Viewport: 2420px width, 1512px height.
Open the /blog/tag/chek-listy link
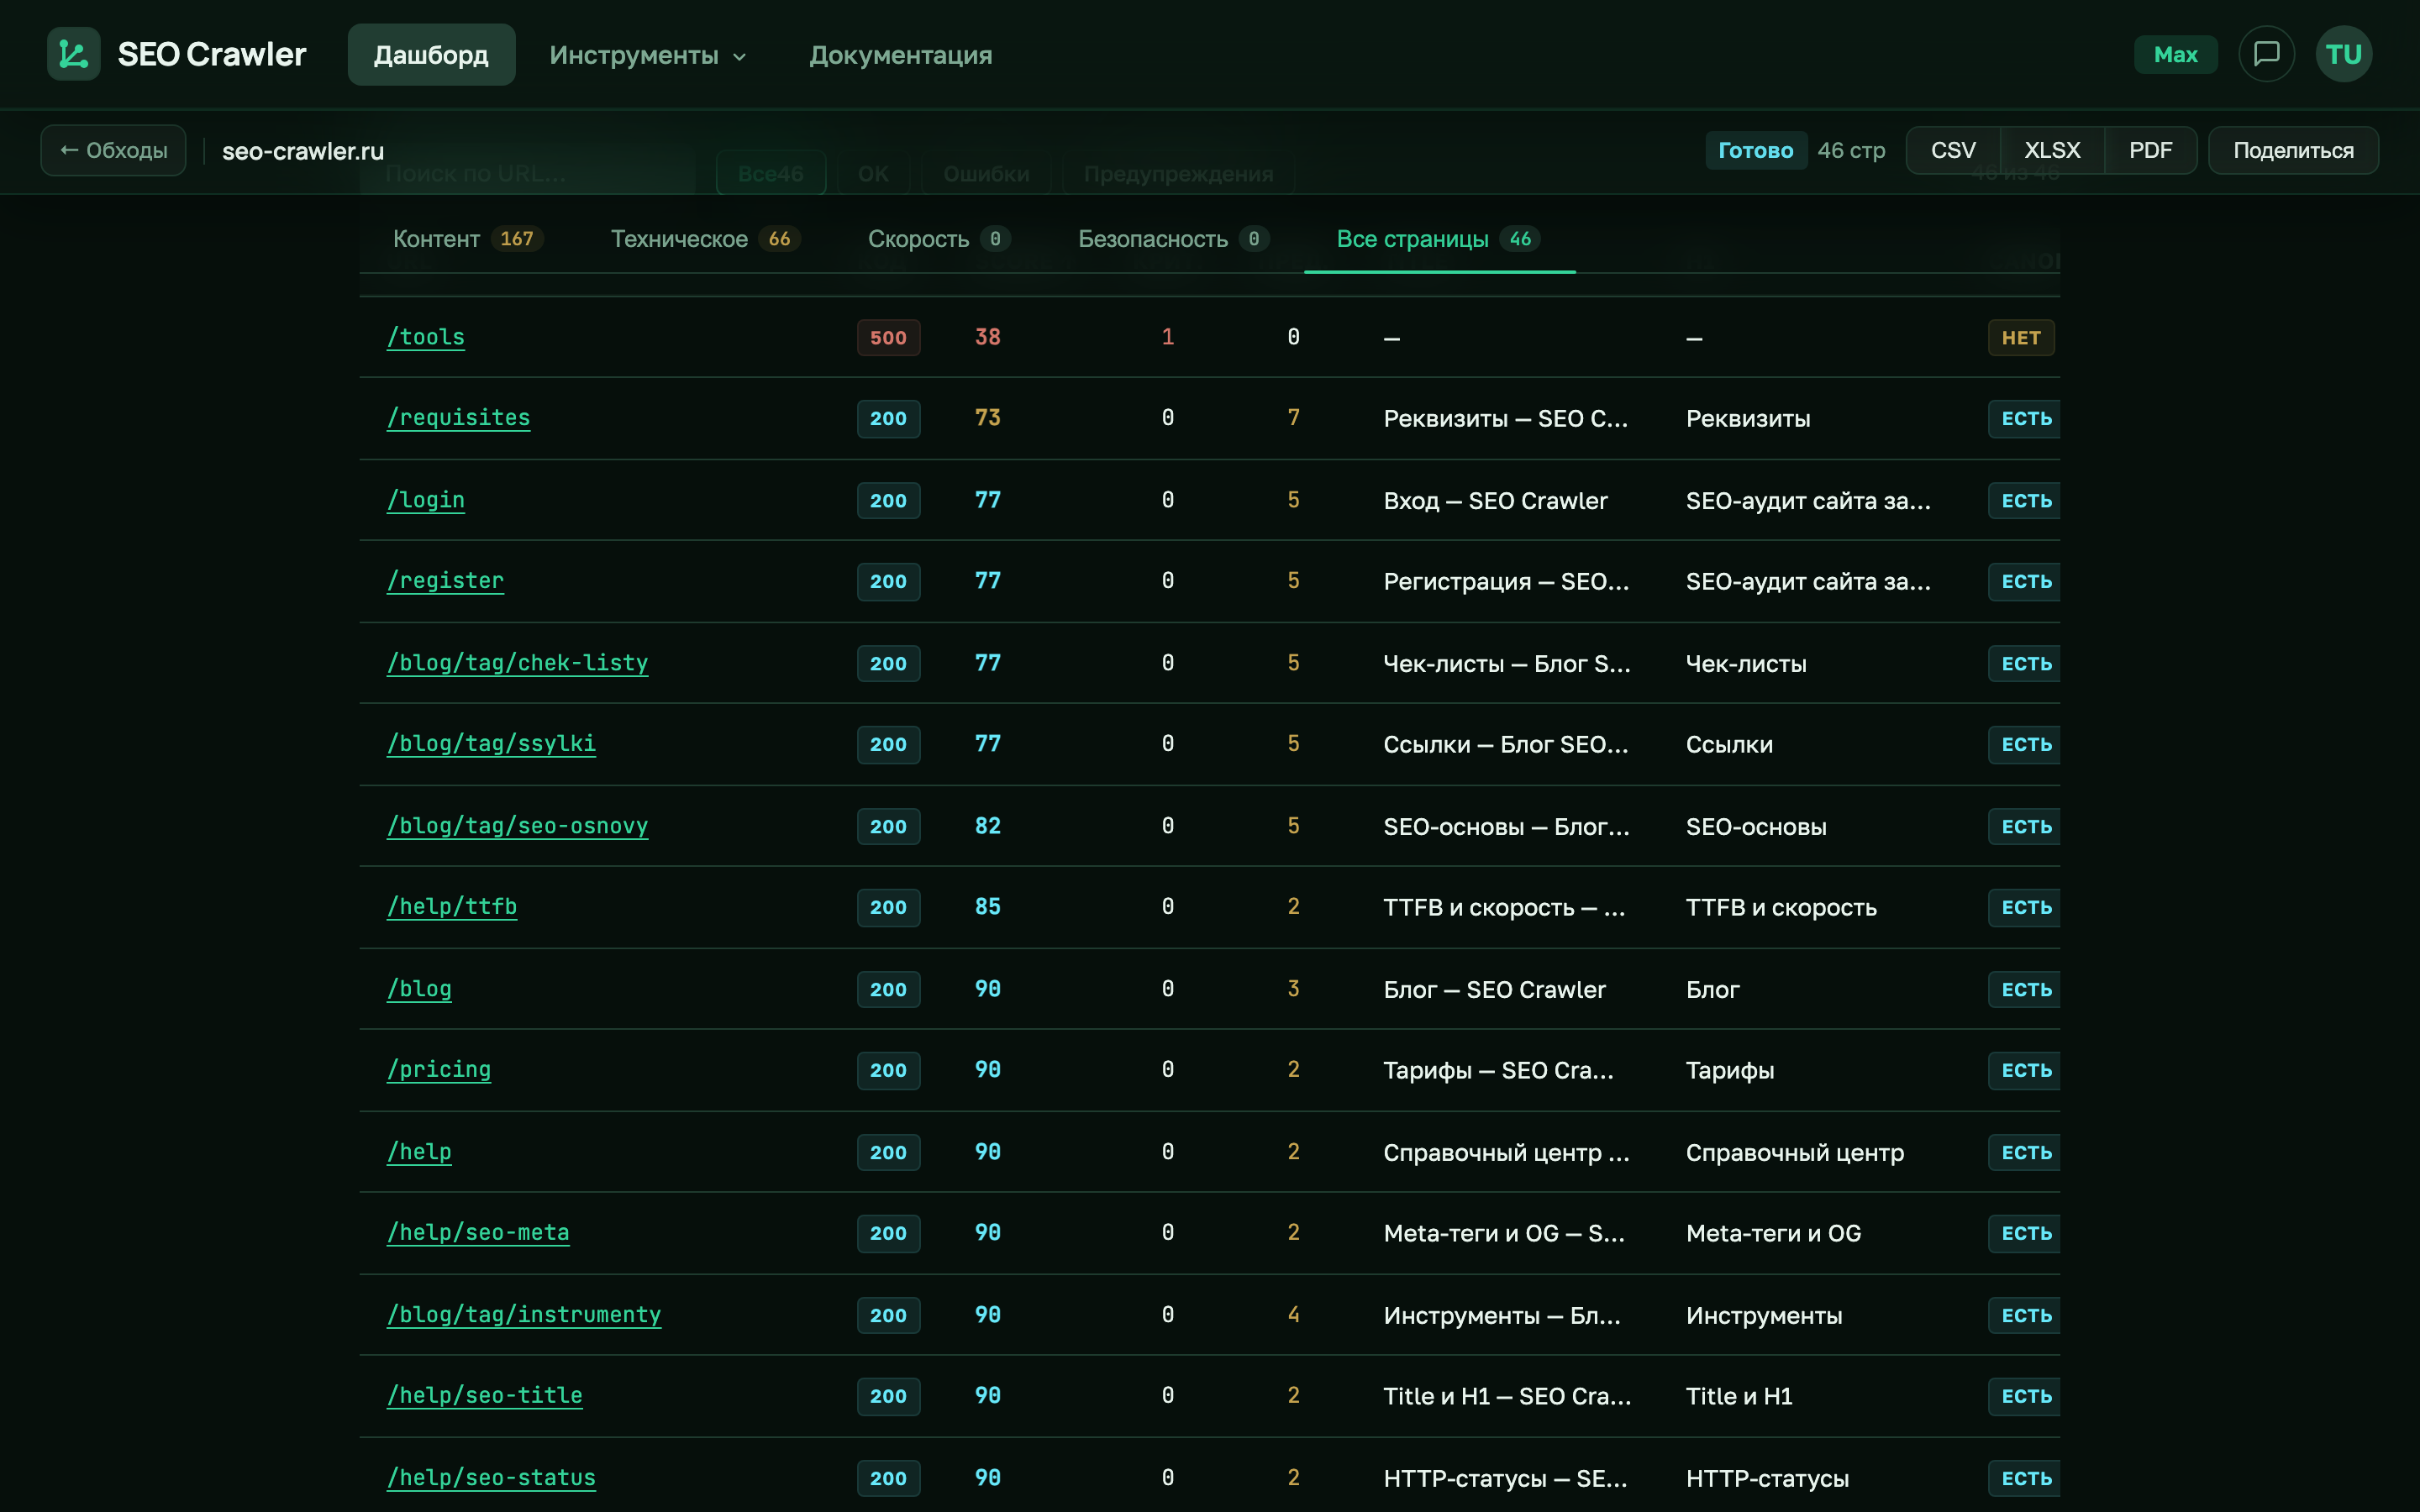pyautogui.click(x=518, y=663)
